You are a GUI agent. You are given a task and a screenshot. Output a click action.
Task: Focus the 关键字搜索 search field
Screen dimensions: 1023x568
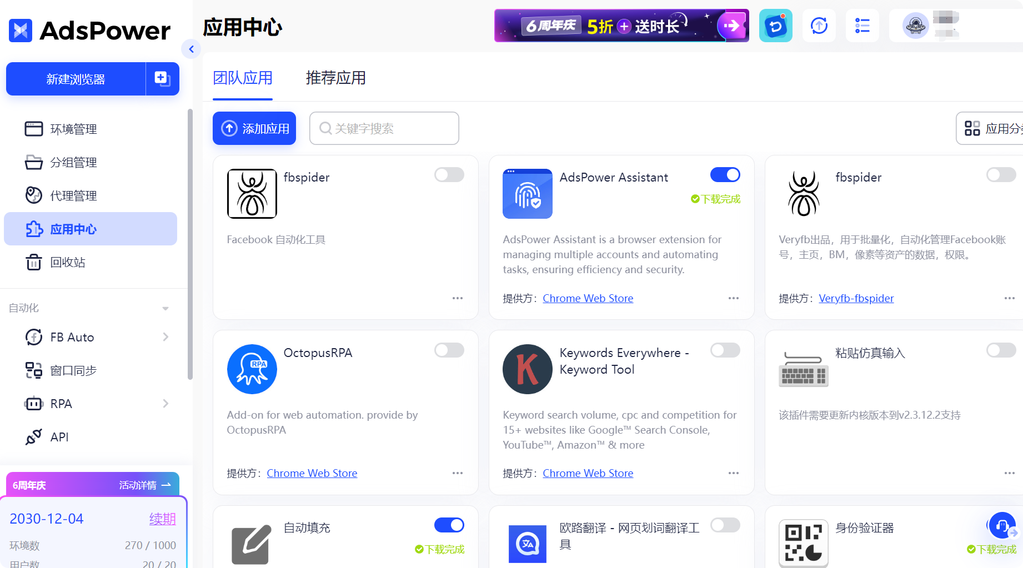click(x=384, y=128)
